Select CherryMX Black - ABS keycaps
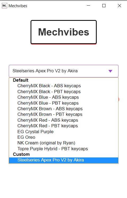Image resolution: width=127 pixels, height=198 pixels. [63, 86]
